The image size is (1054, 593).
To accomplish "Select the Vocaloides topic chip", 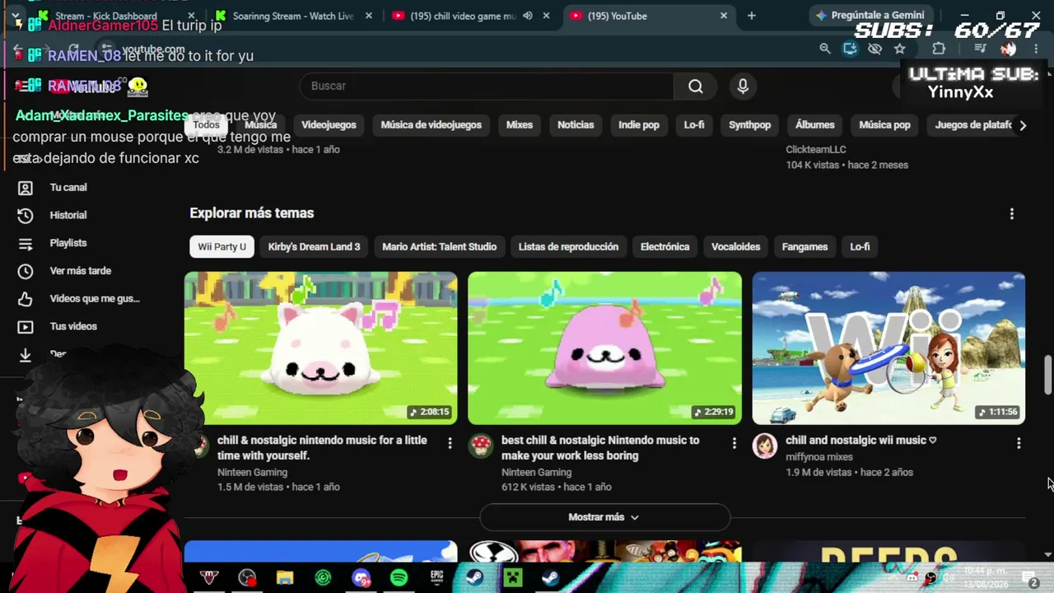I will pos(735,247).
